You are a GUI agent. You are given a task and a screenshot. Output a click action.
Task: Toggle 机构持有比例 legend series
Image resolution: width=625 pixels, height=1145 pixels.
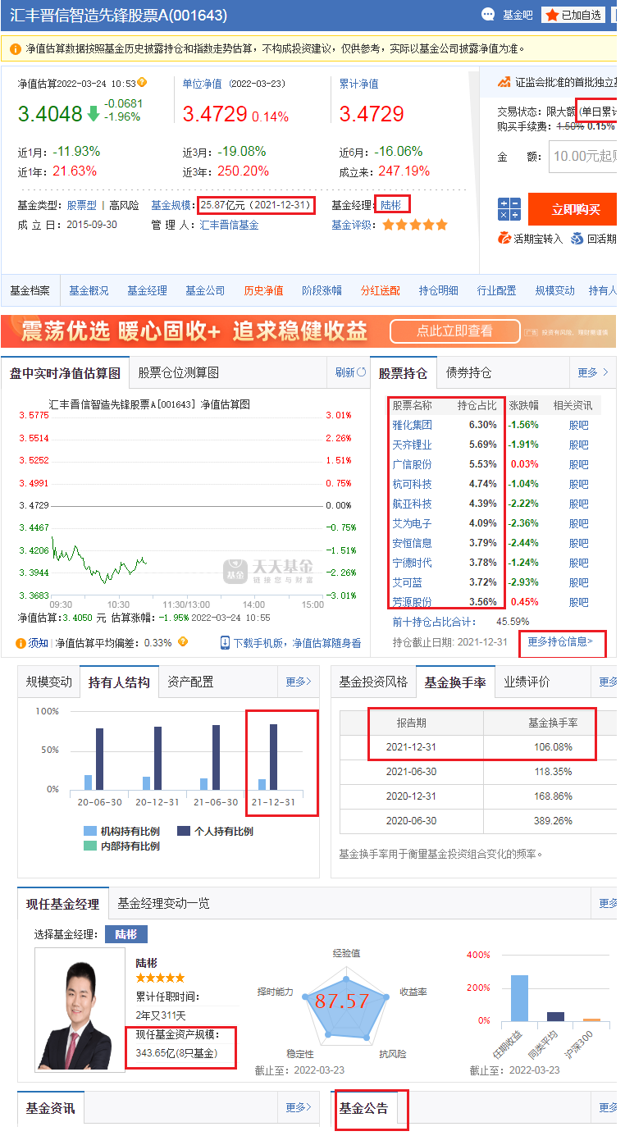coord(121,831)
